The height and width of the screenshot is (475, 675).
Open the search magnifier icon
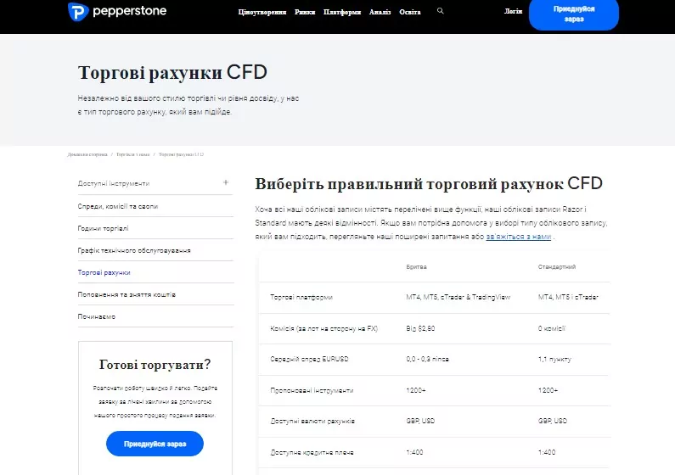pyautogui.click(x=440, y=11)
